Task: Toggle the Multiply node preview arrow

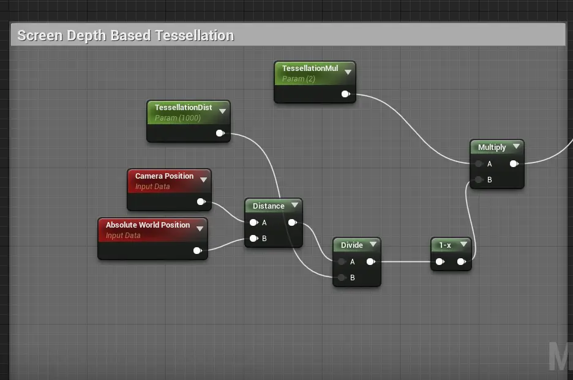Action: pyautogui.click(x=516, y=146)
